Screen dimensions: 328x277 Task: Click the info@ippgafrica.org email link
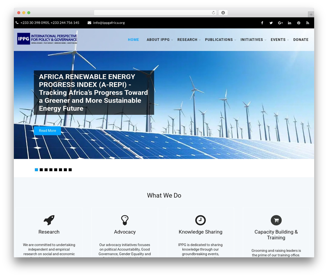point(109,23)
